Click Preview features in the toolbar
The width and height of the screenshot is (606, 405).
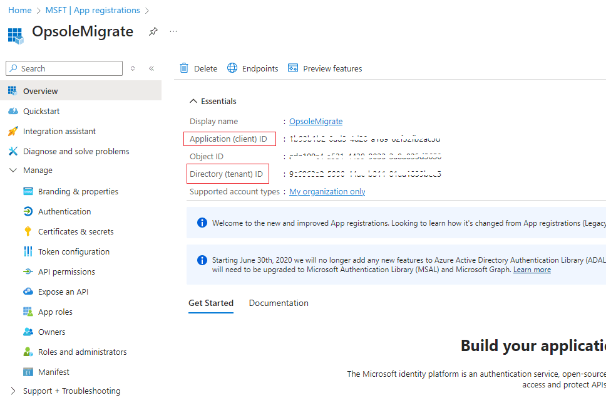pos(325,68)
